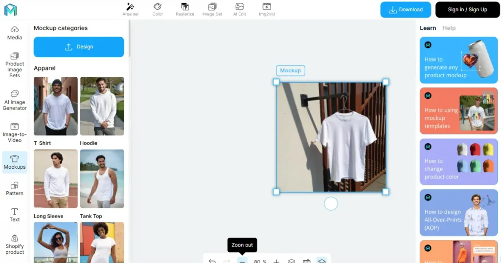Click the Apparel section heading

pyautogui.click(x=45, y=68)
